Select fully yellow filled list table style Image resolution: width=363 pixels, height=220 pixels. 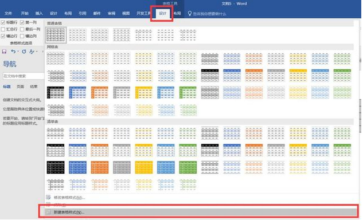coord(144,167)
